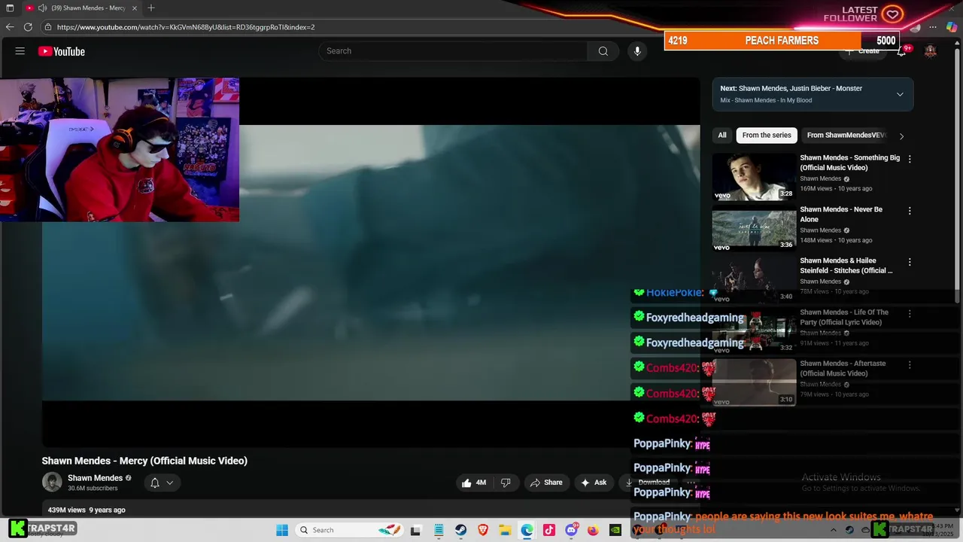The width and height of the screenshot is (963, 542).
Task: Launch Steam from the taskbar
Action: tap(460, 530)
